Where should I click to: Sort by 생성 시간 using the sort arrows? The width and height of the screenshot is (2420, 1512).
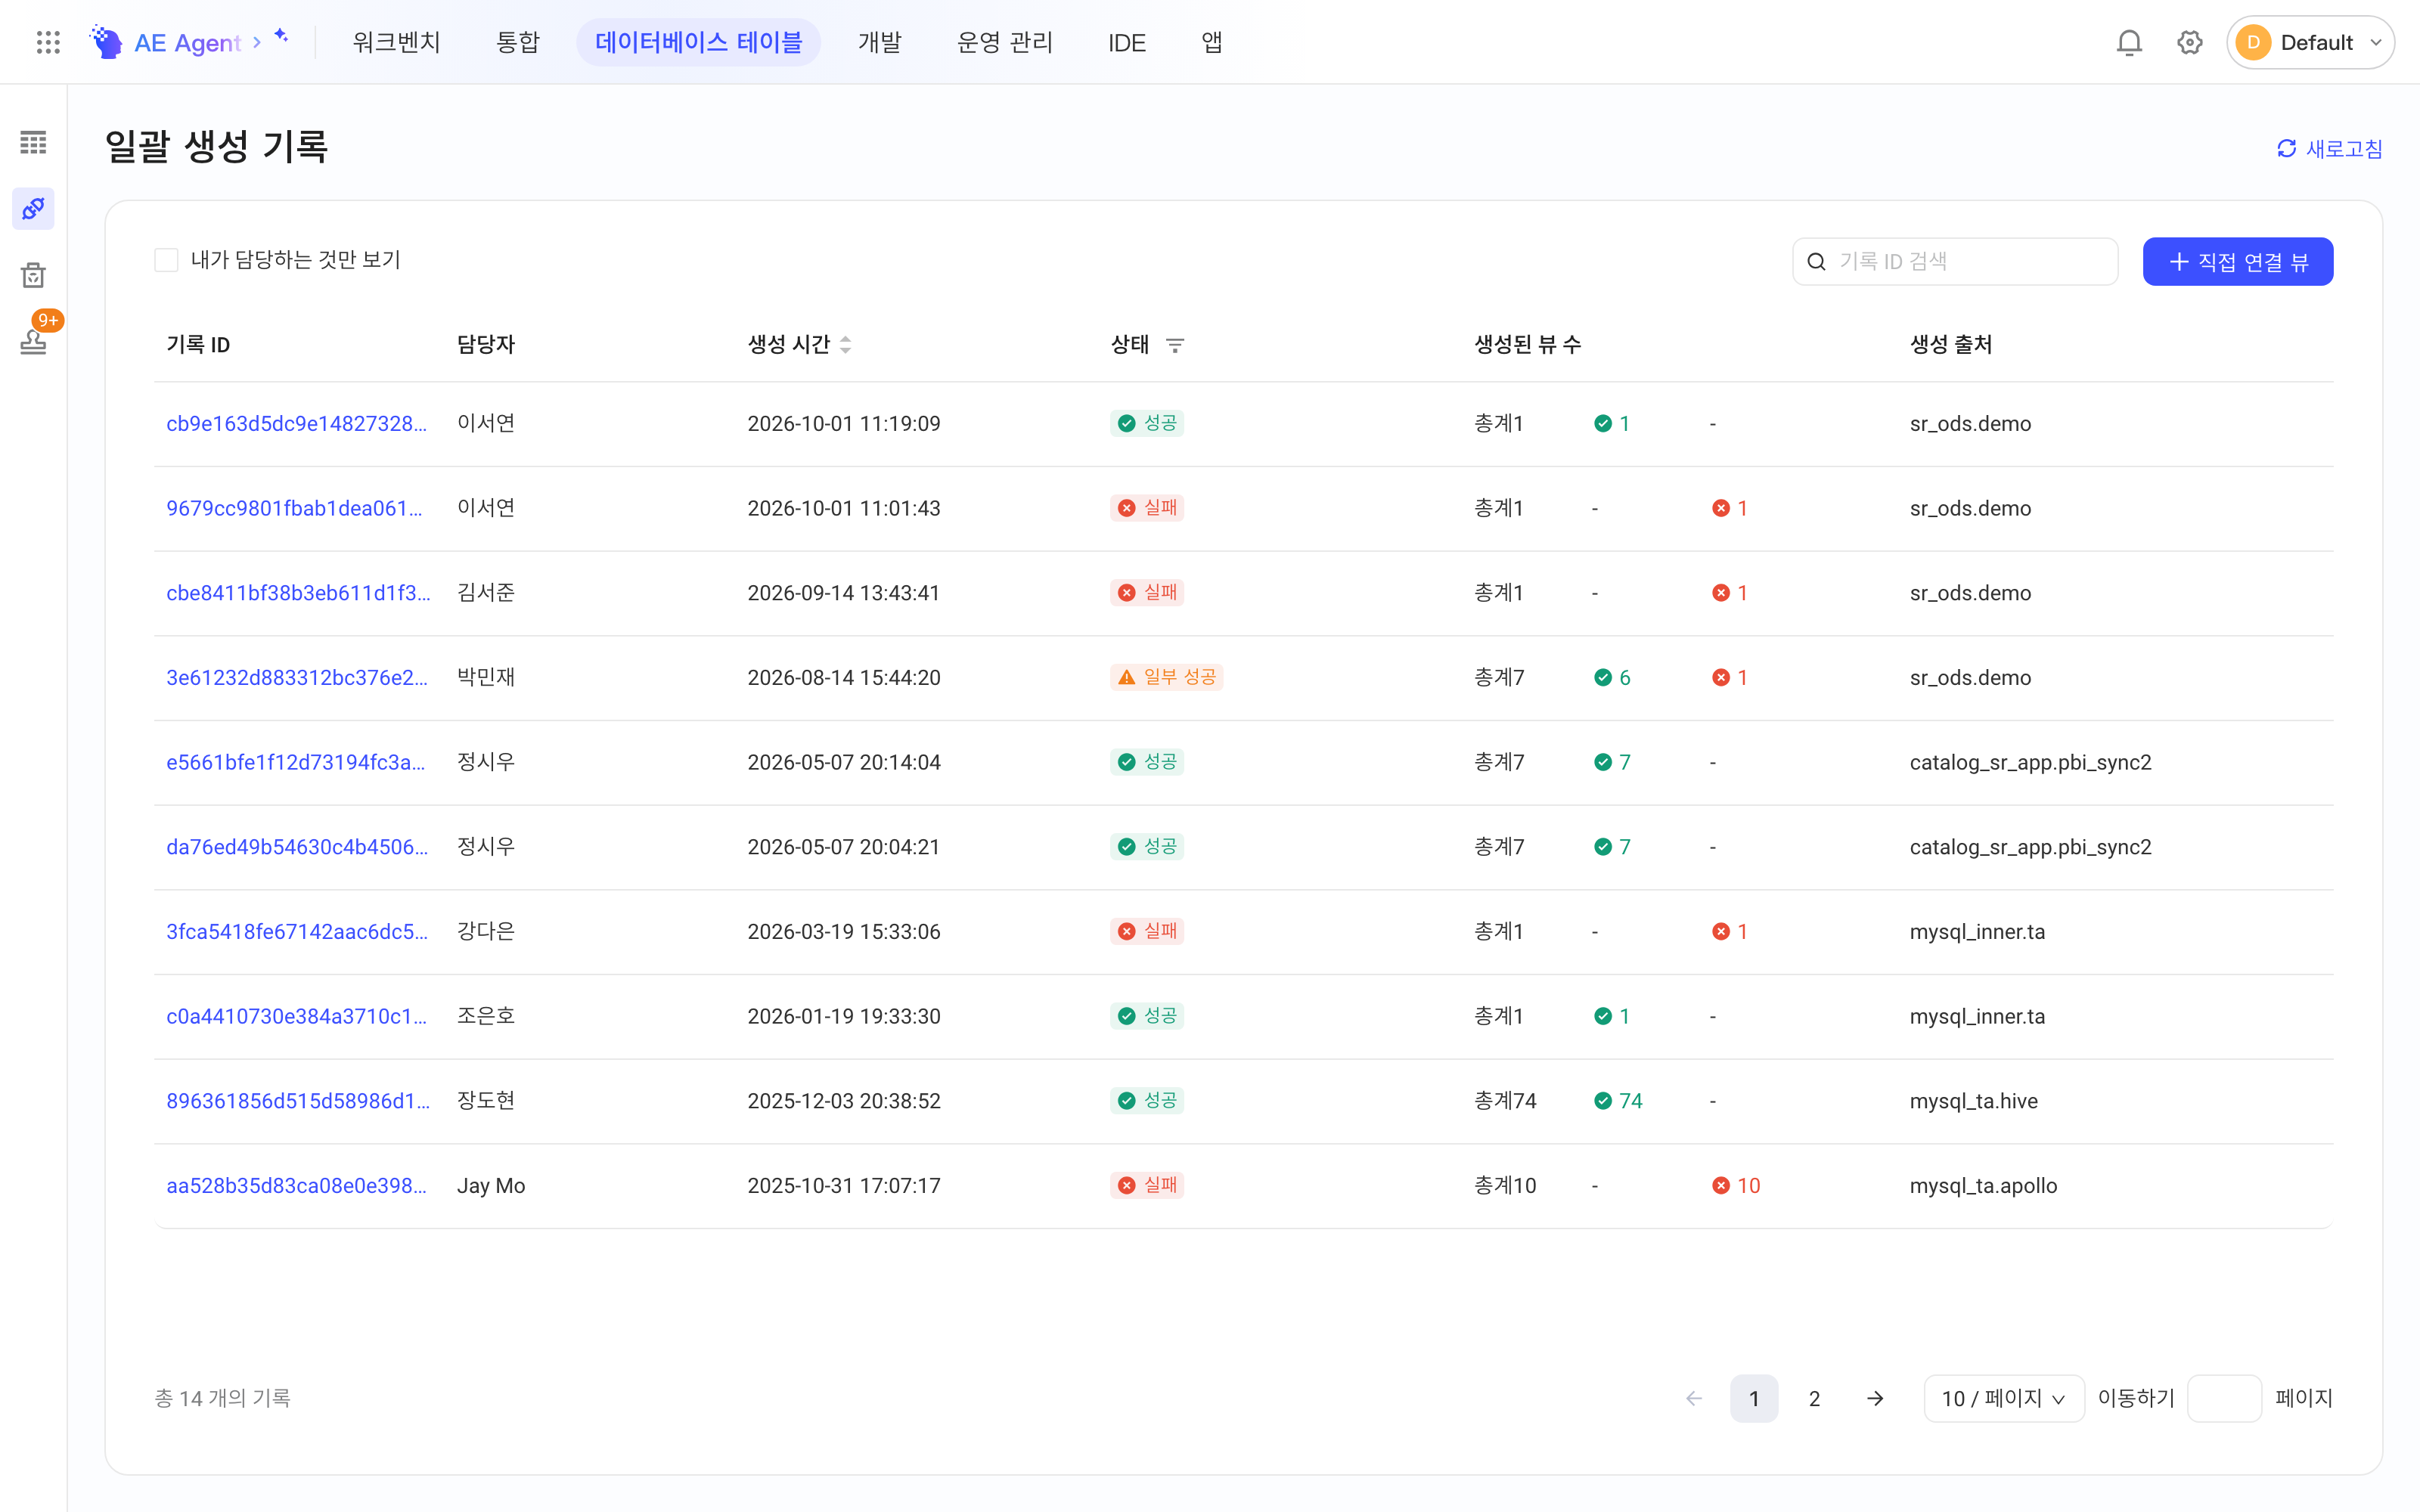846,344
